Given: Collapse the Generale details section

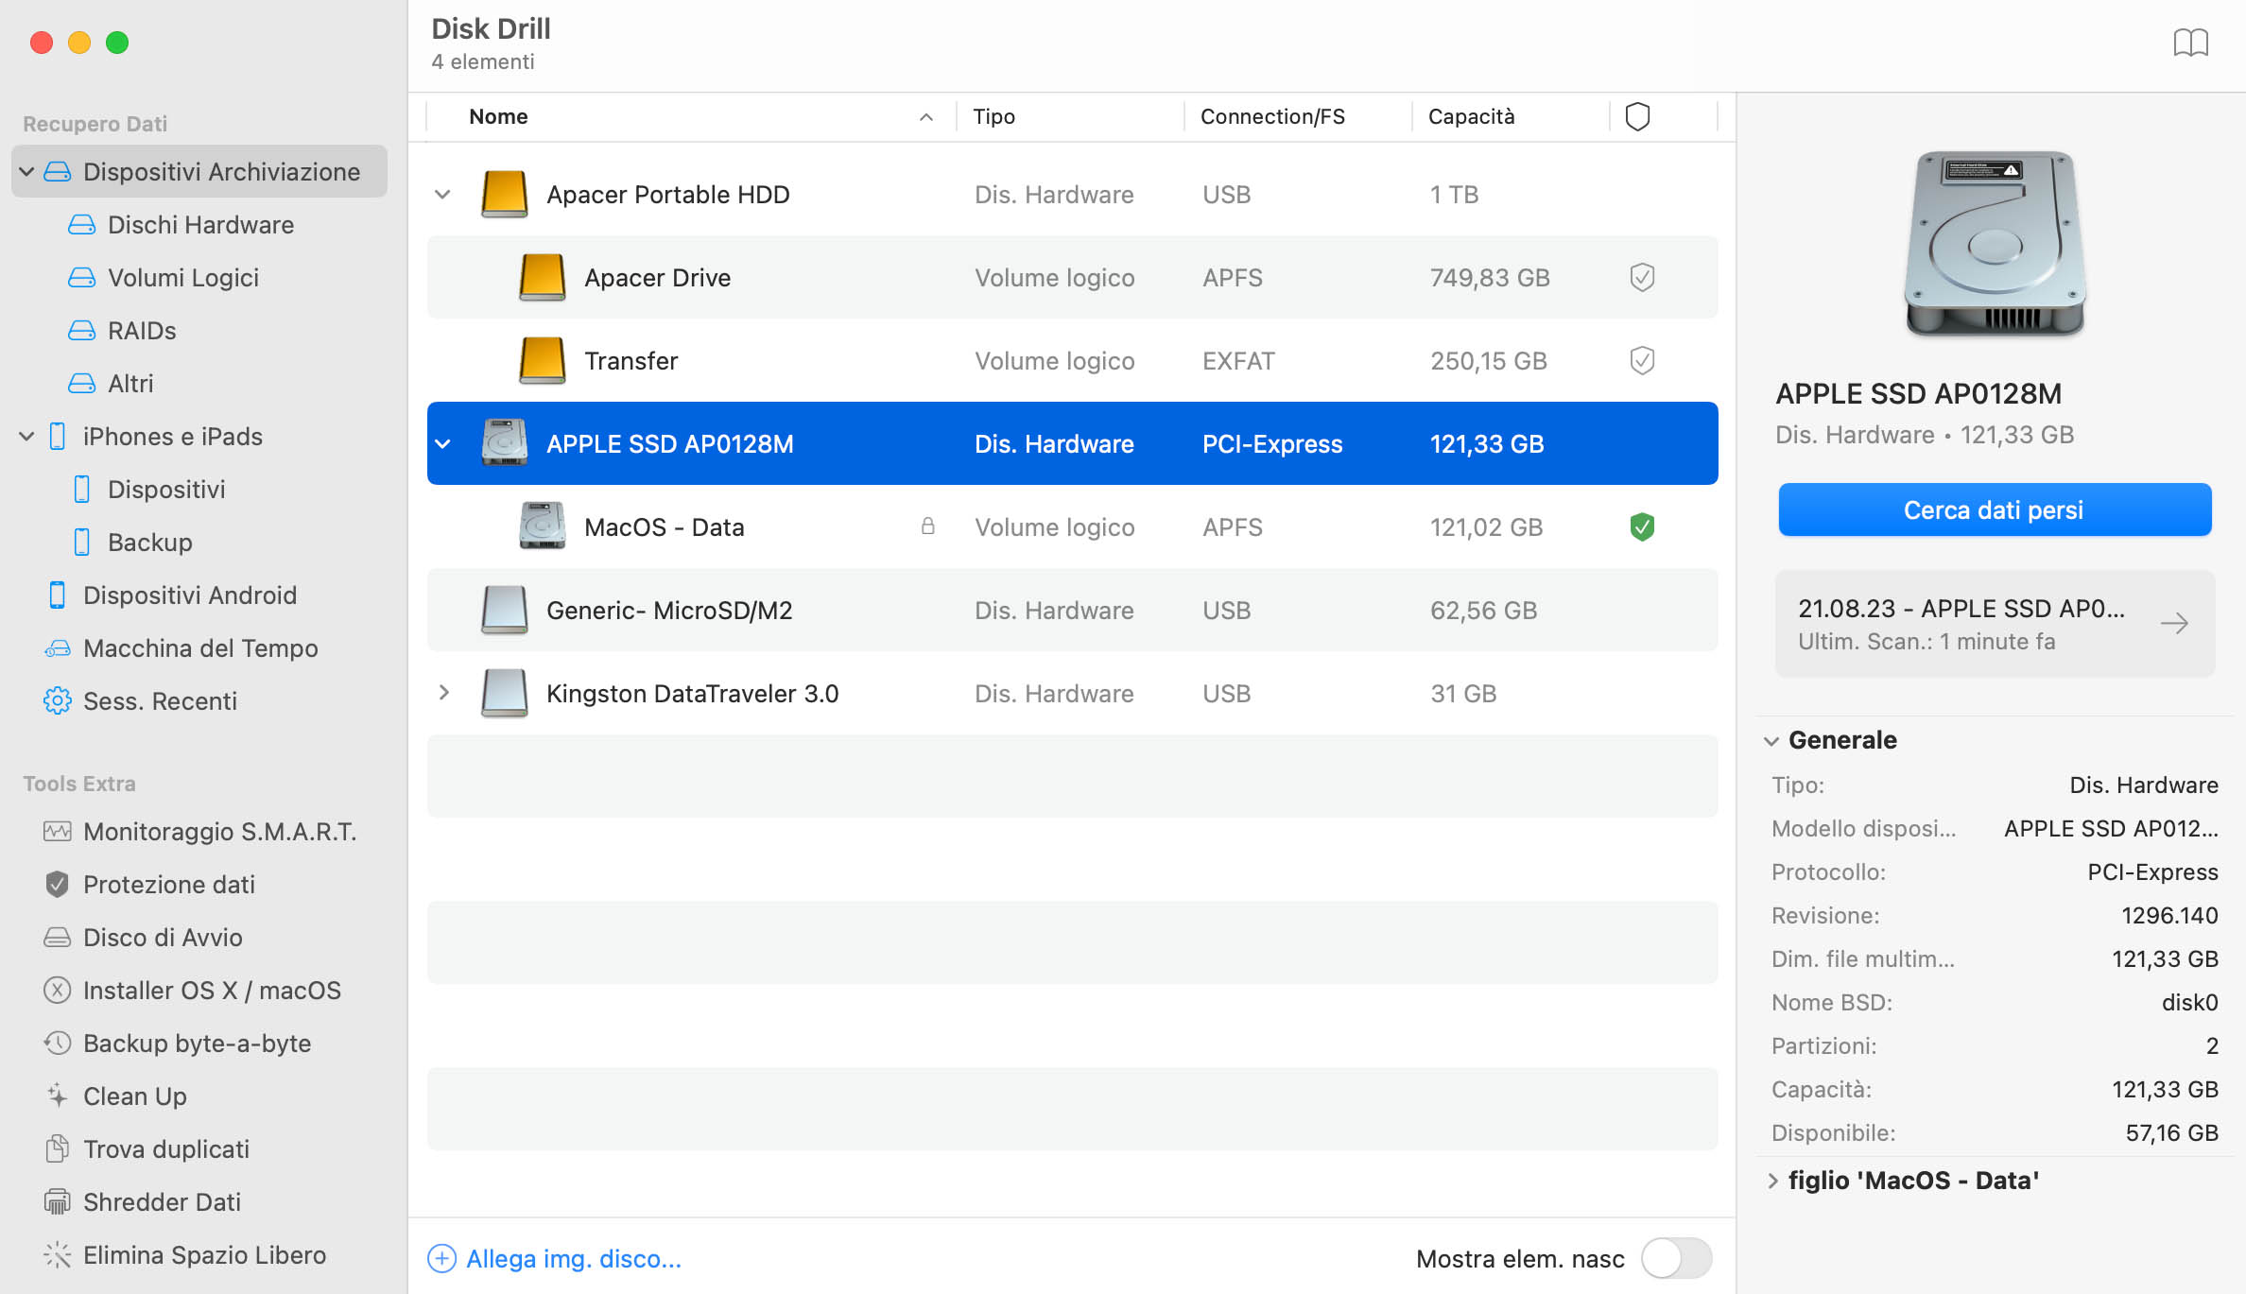Looking at the screenshot, I should click(1771, 740).
